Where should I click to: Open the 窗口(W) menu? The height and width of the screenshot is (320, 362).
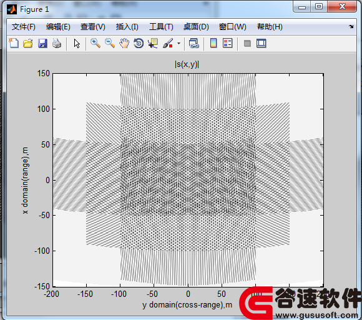pyautogui.click(x=232, y=27)
